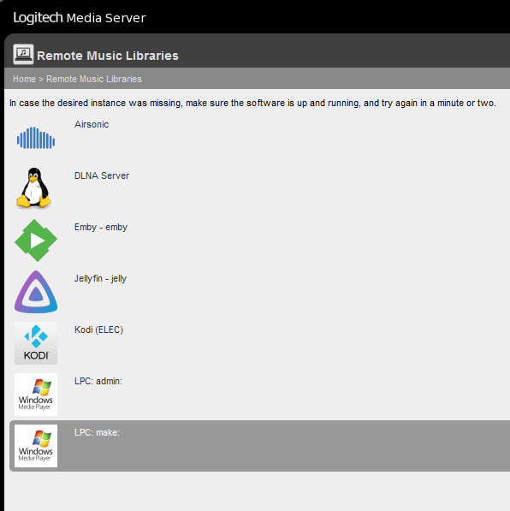Select the green Emby play icon
Image resolution: width=510 pixels, height=511 pixels.
pyautogui.click(x=36, y=241)
